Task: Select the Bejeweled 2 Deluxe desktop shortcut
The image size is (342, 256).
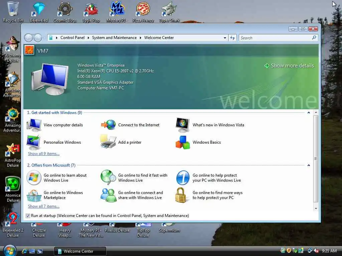Action: [13, 225]
